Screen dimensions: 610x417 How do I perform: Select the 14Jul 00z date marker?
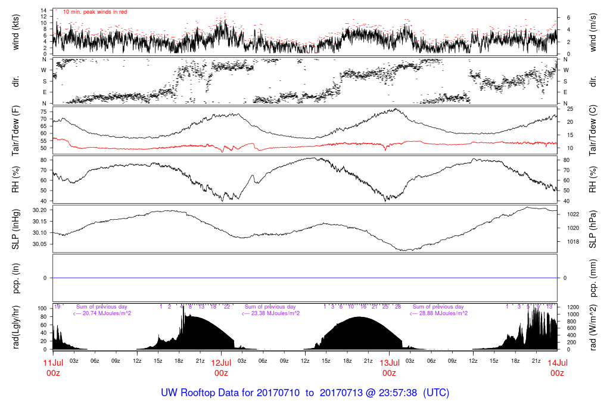click(x=557, y=368)
